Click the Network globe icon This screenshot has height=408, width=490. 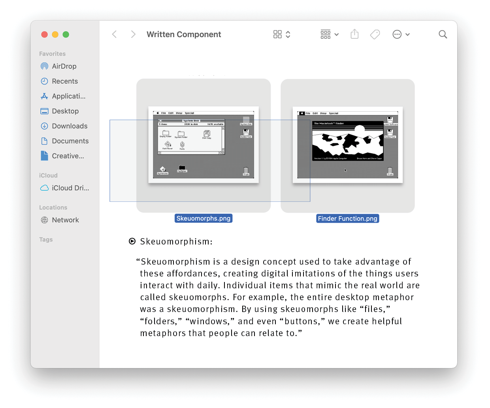point(44,220)
